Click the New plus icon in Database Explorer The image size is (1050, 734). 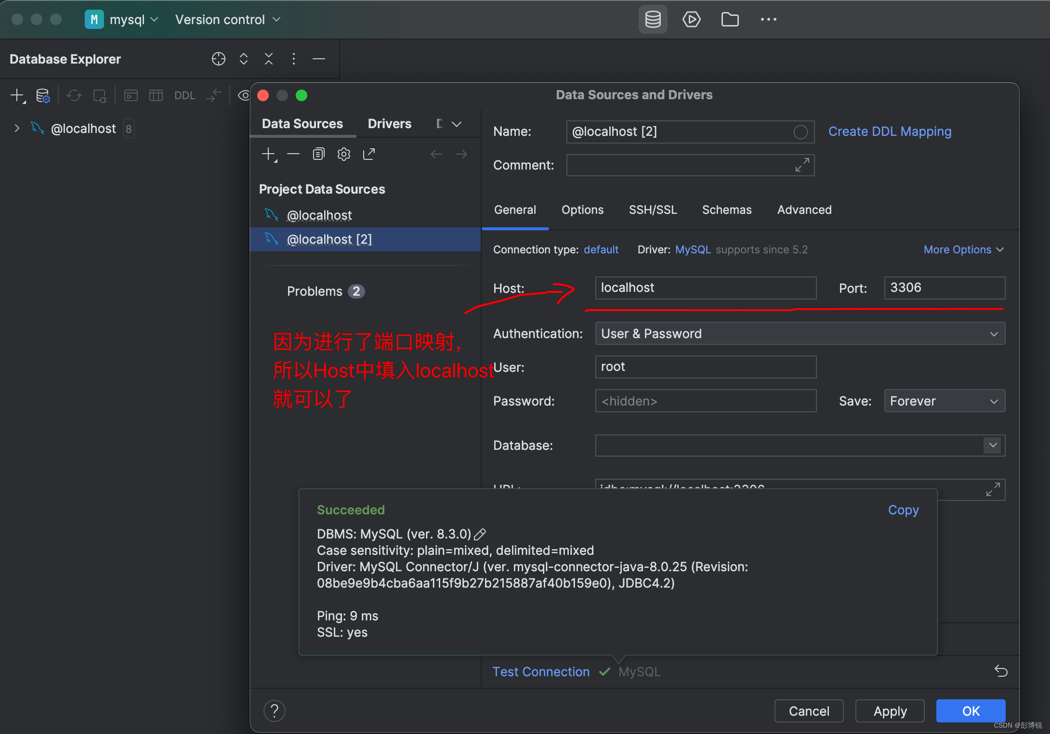pyautogui.click(x=18, y=95)
